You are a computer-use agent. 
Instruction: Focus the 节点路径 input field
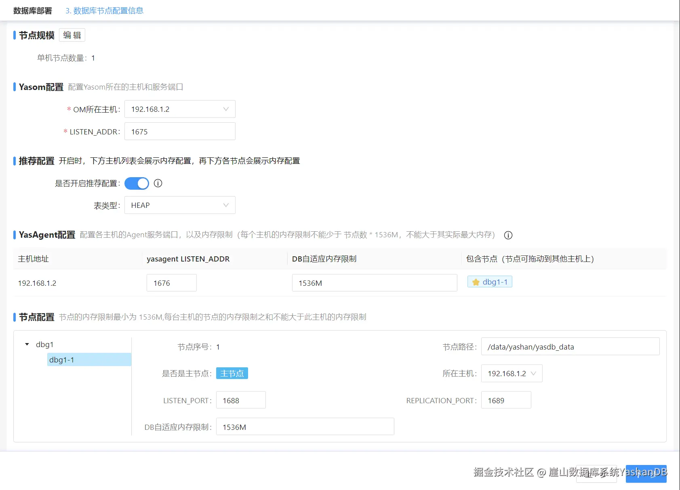(x=570, y=347)
